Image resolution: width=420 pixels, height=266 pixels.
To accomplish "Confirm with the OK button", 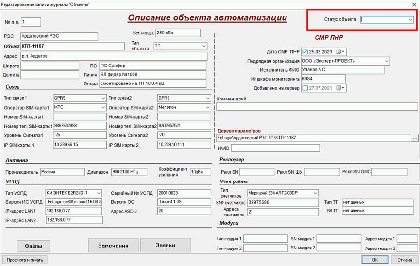I will (x=375, y=260).
